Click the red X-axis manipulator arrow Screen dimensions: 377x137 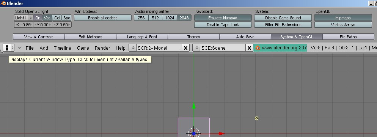(x=221, y=133)
